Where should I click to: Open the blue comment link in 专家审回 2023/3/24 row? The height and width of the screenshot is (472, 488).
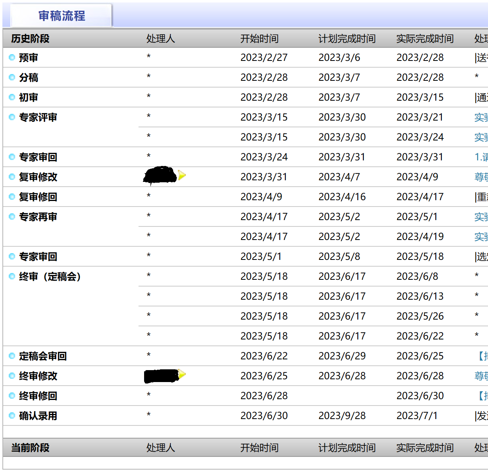click(481, 157)
